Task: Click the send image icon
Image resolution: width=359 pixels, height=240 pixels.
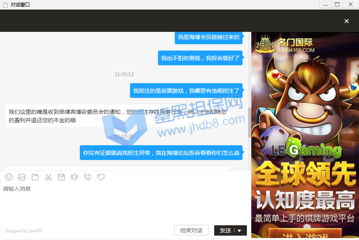Action: pyautogui.click(x=22, y=177)
